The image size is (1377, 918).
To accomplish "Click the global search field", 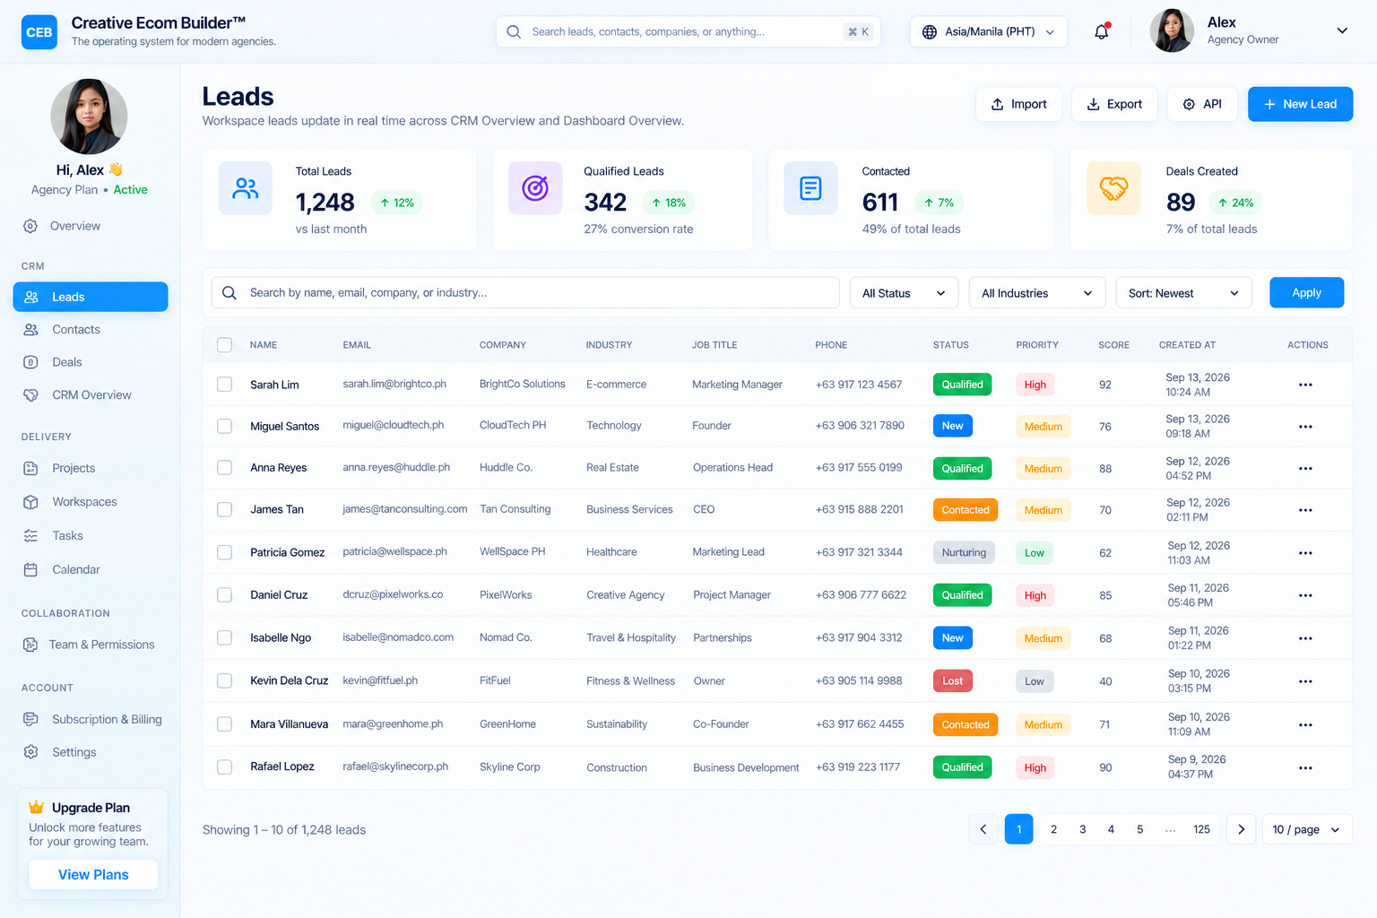I will (688, 31).
